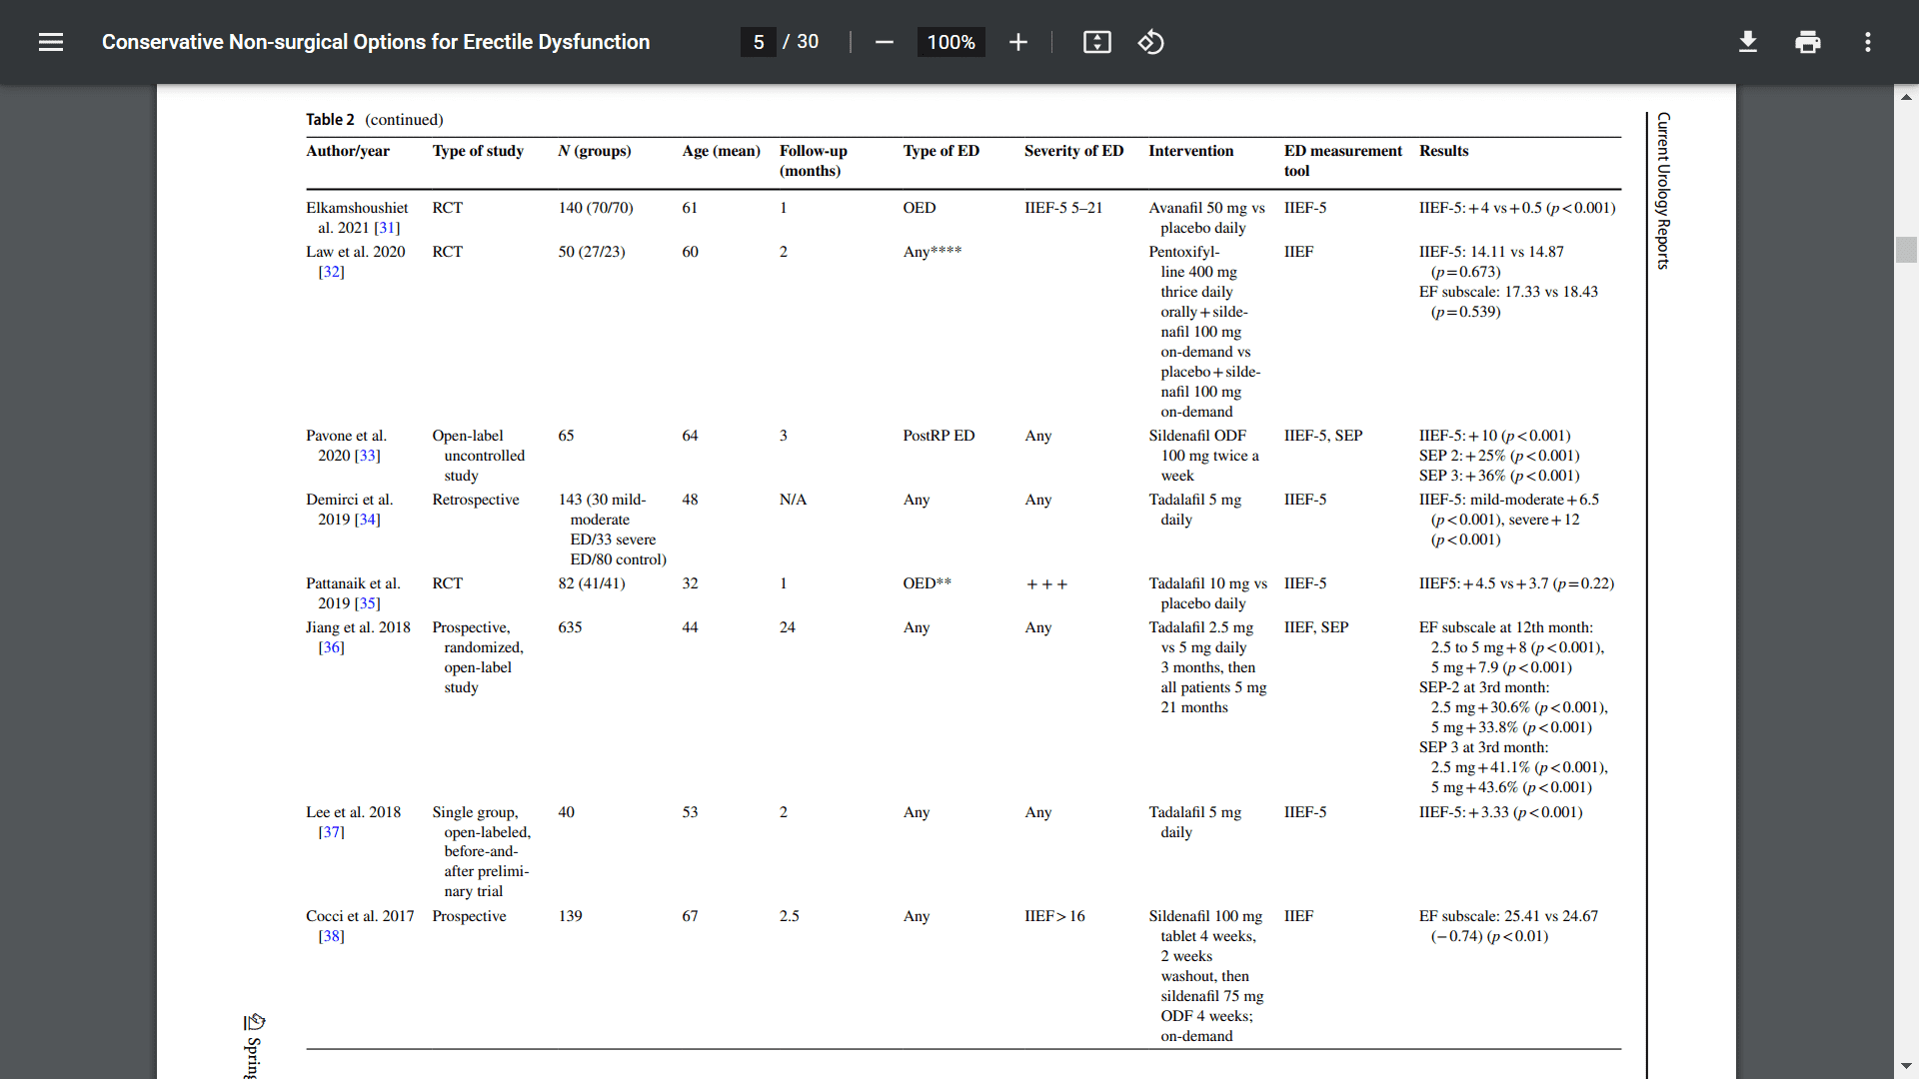Click the 'N/A' follow-up cell

coord(793,500)
